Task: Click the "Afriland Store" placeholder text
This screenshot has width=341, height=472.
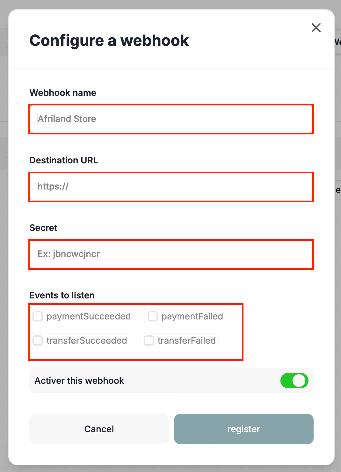Action: click(x=67, y=119)
